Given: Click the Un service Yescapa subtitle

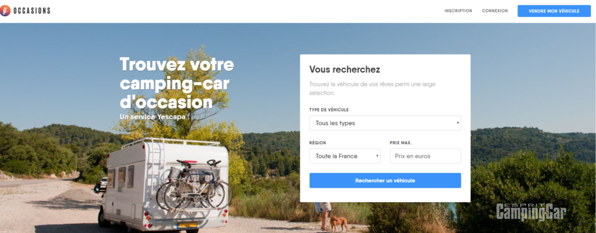Looking at the screenshot, I should coord(152,117).
